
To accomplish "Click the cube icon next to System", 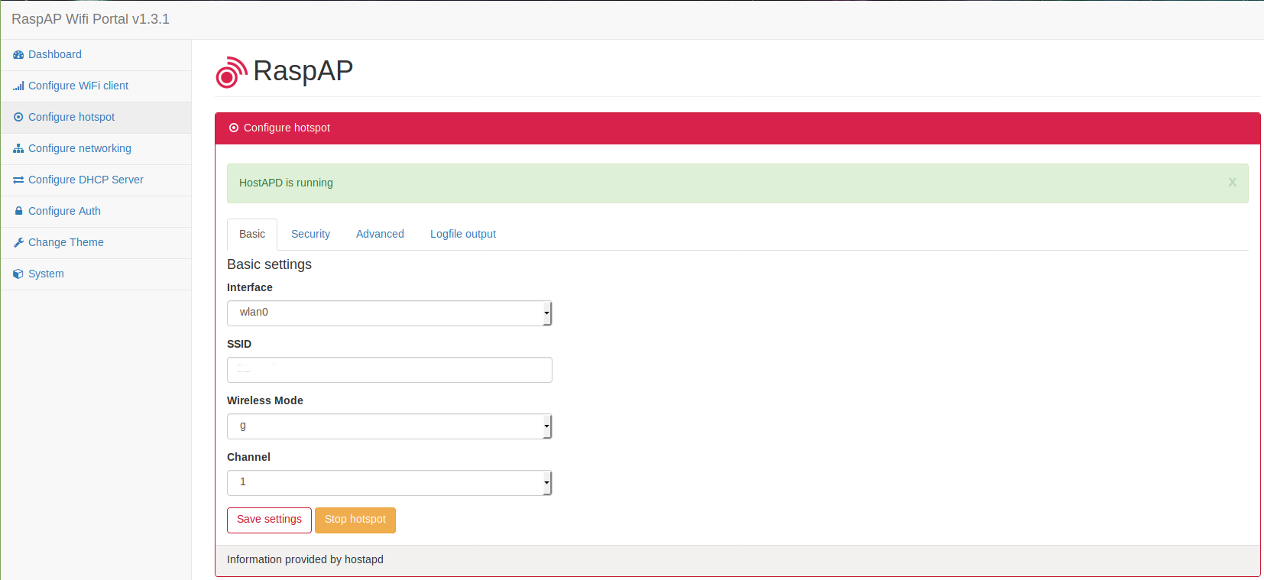I will pos(18,274).
